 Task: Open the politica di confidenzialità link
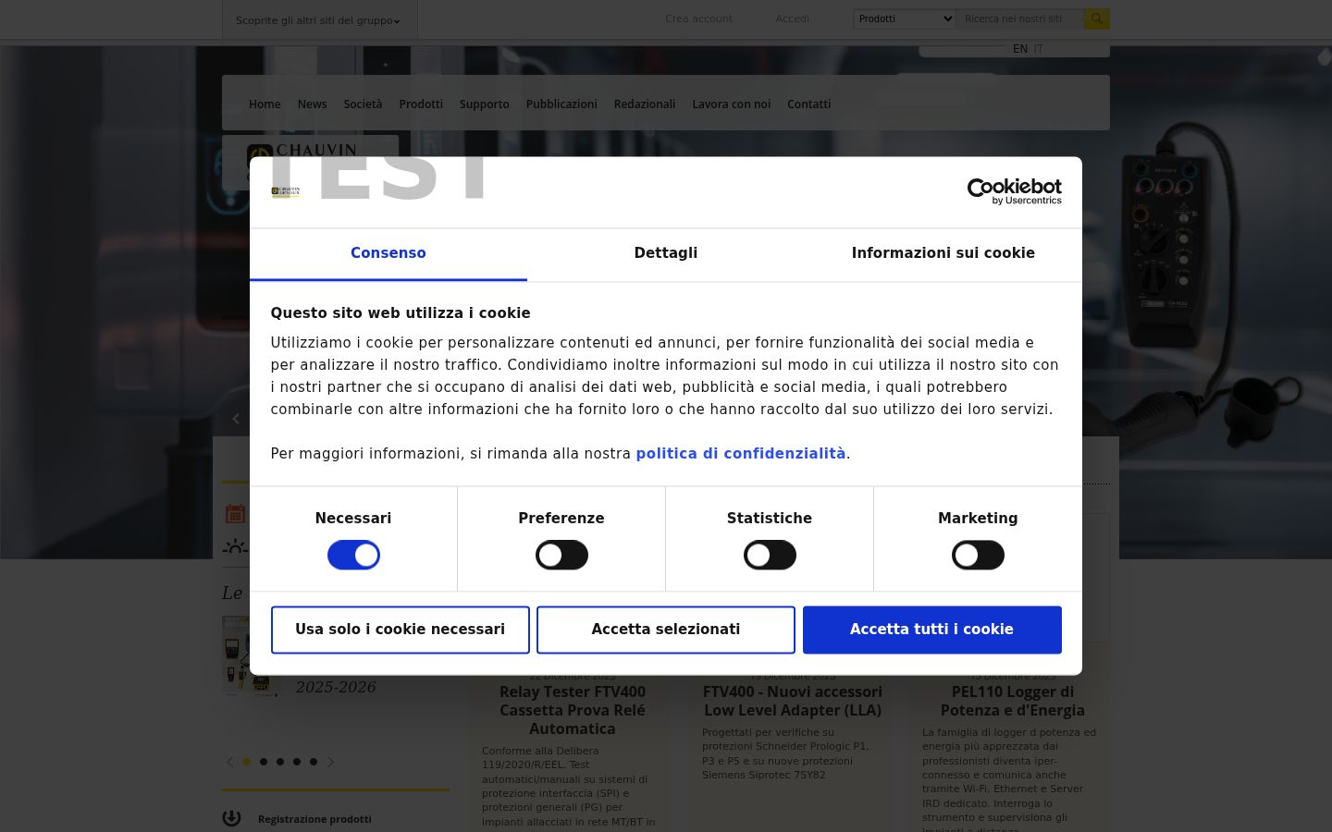741,454
